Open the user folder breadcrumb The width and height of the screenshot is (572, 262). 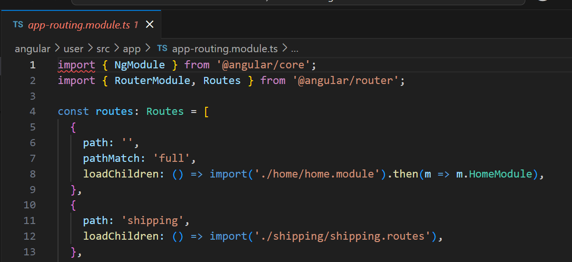click(x=73, y=48)
